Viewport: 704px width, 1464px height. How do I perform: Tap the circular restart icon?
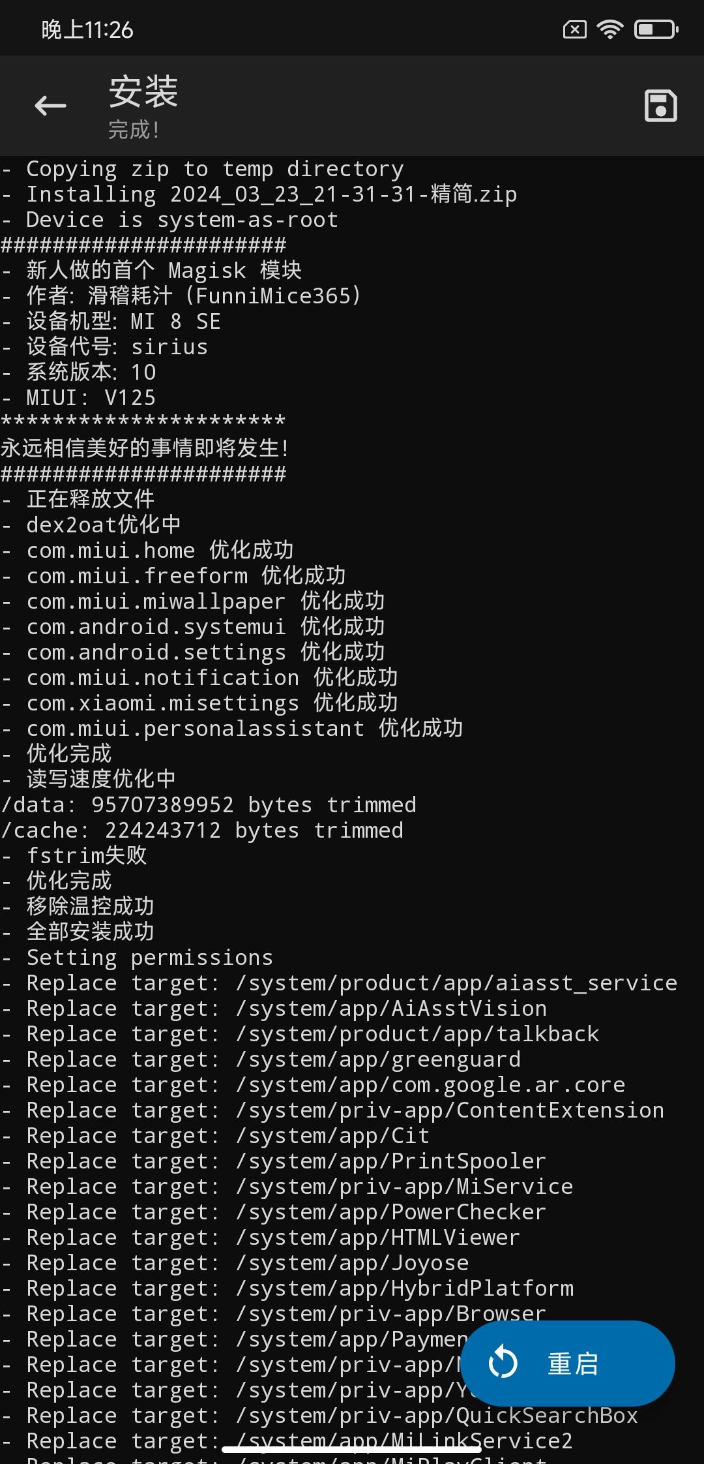503,1363
